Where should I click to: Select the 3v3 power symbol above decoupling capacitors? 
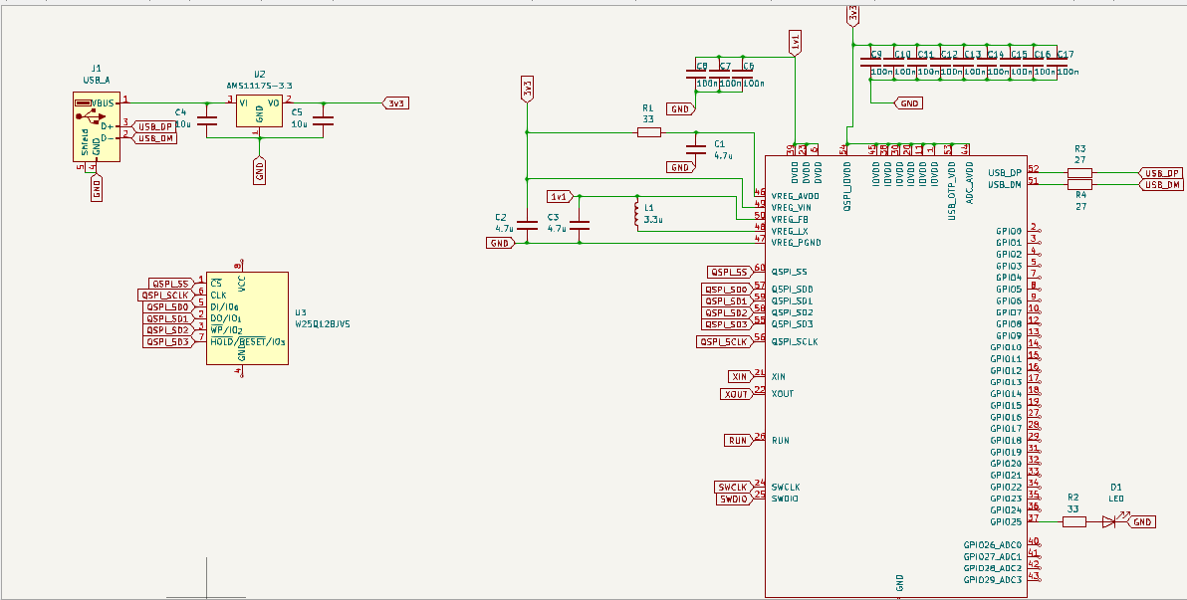[x=851, y=15]
